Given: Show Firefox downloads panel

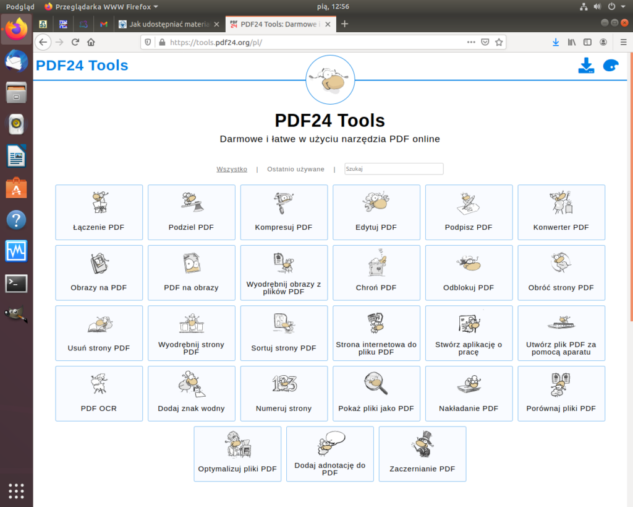Looking at the screenshot, I should (556, 42).
